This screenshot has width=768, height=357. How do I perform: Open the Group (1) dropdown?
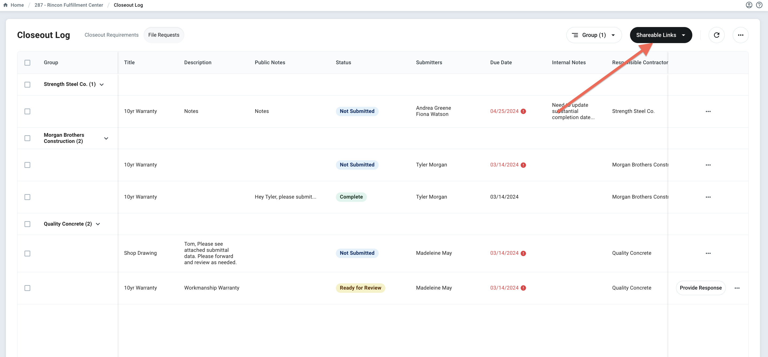pyautogui.click(x=594, y=35)
